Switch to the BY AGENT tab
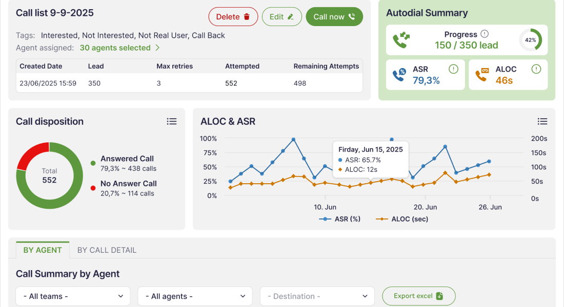This screenshot has width=564, height=307. (43, 250)
